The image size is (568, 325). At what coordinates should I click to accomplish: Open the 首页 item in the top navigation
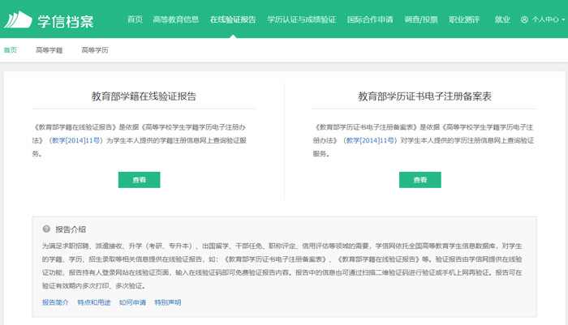click(136, 19)
